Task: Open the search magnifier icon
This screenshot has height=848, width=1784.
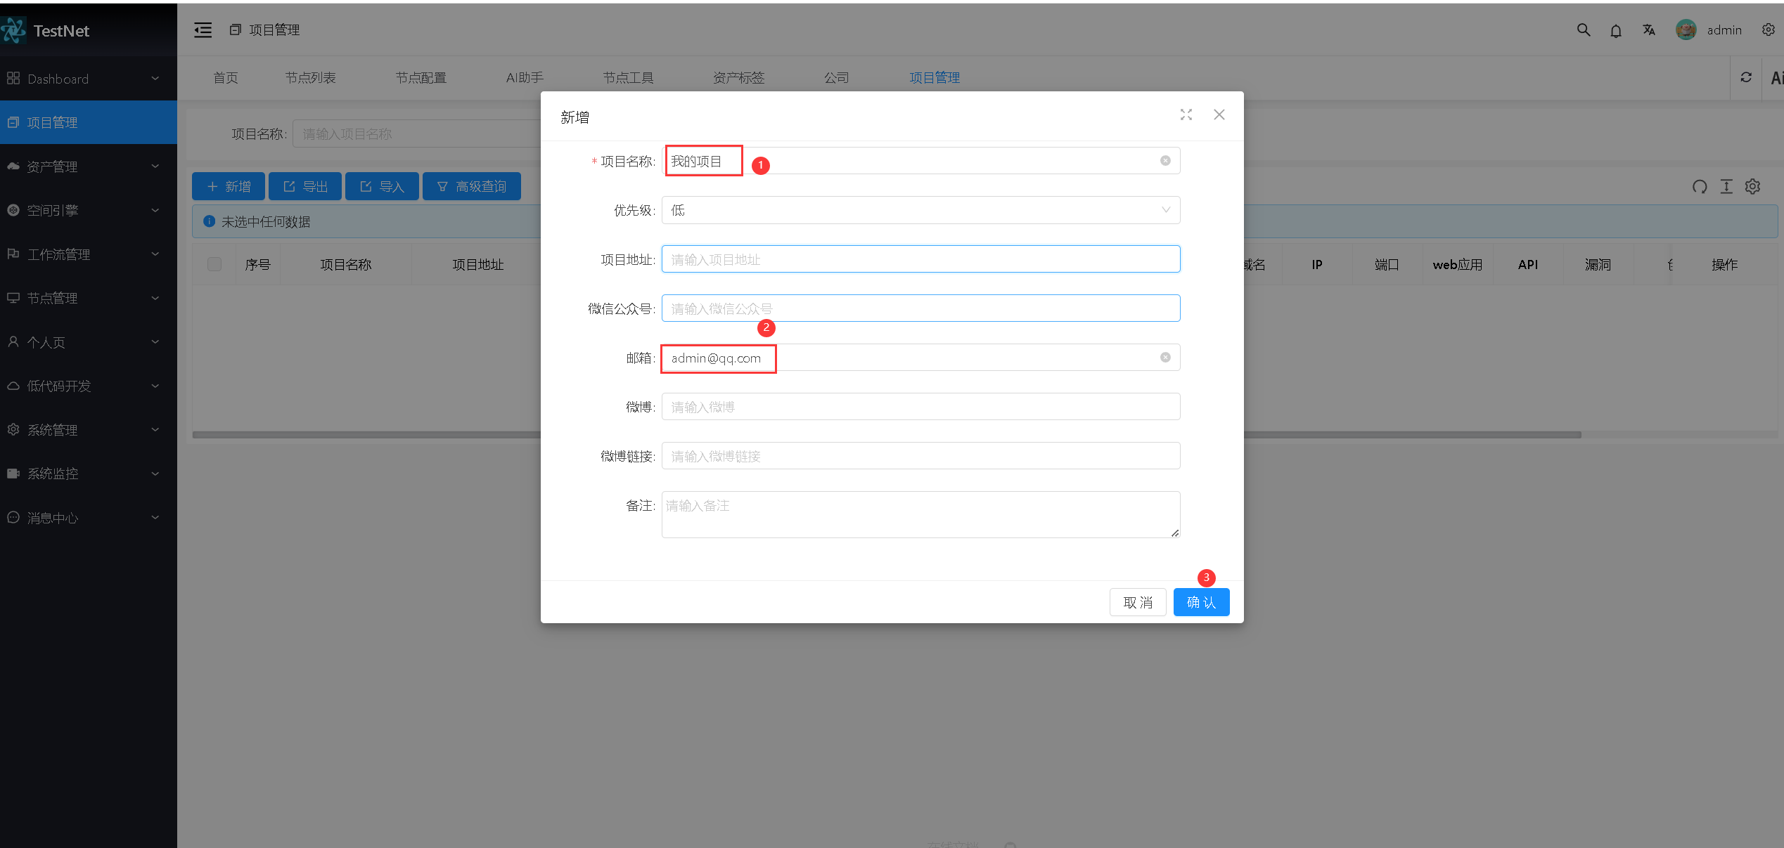Action: [x=1584, y=30]
